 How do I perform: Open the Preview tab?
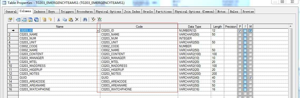point(248,11)
